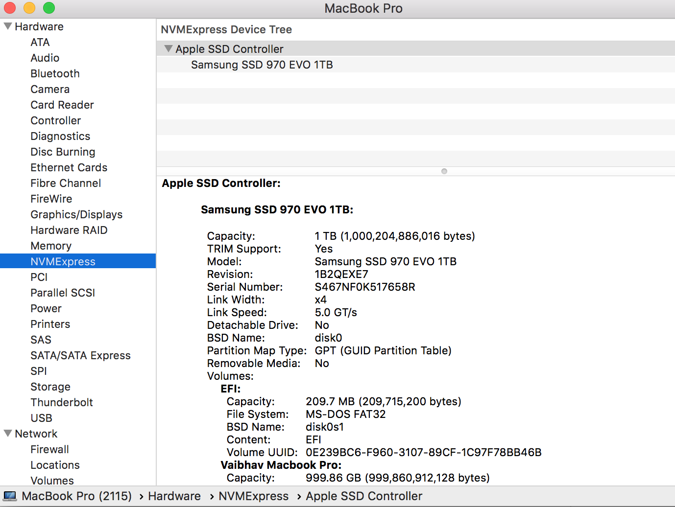
Task: Click Hardware in the path bar
Action: [174, 496]
